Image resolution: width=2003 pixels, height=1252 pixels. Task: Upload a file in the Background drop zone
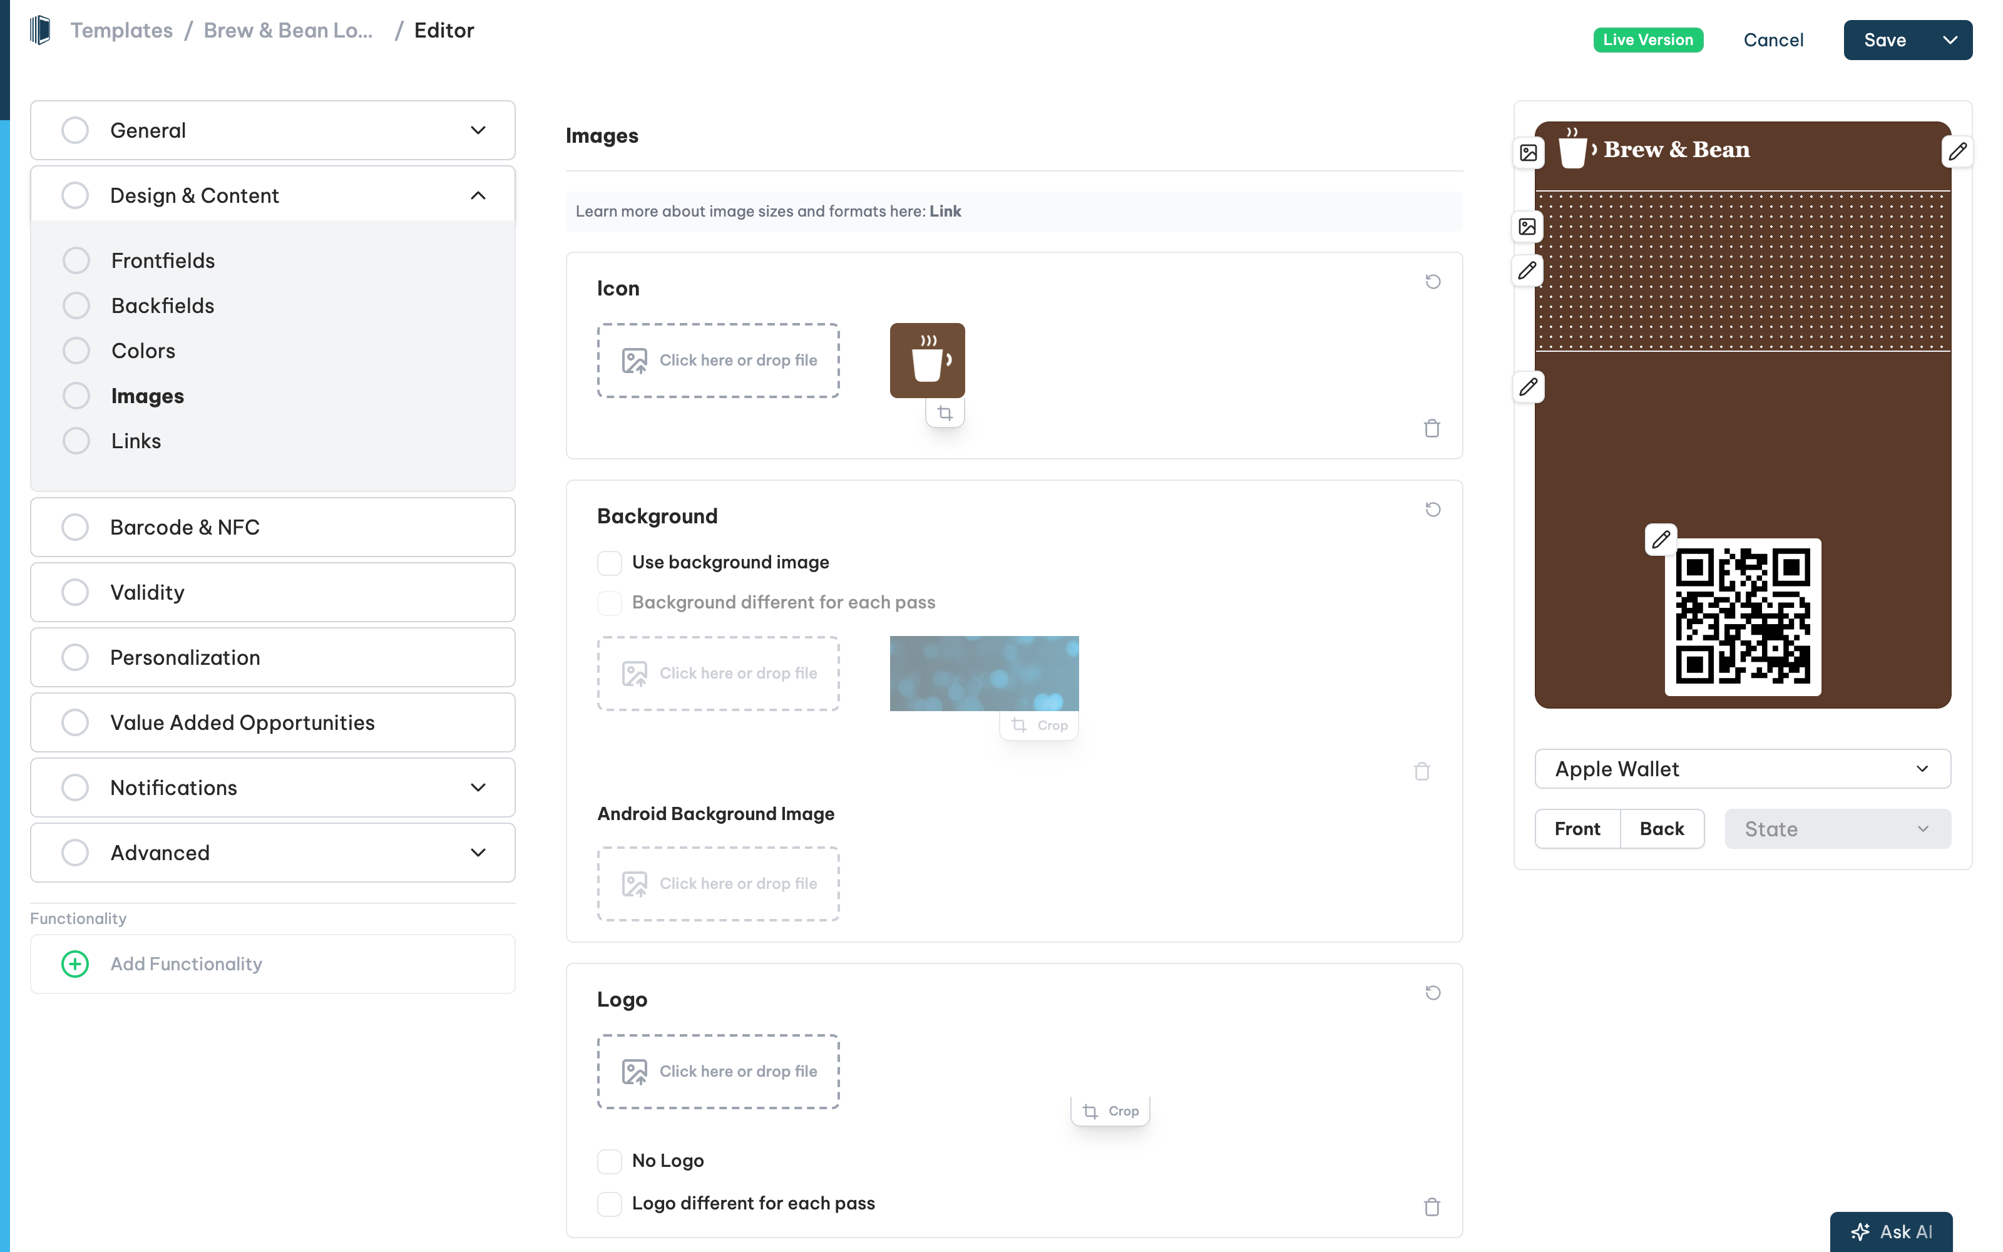tap(719, 673)
